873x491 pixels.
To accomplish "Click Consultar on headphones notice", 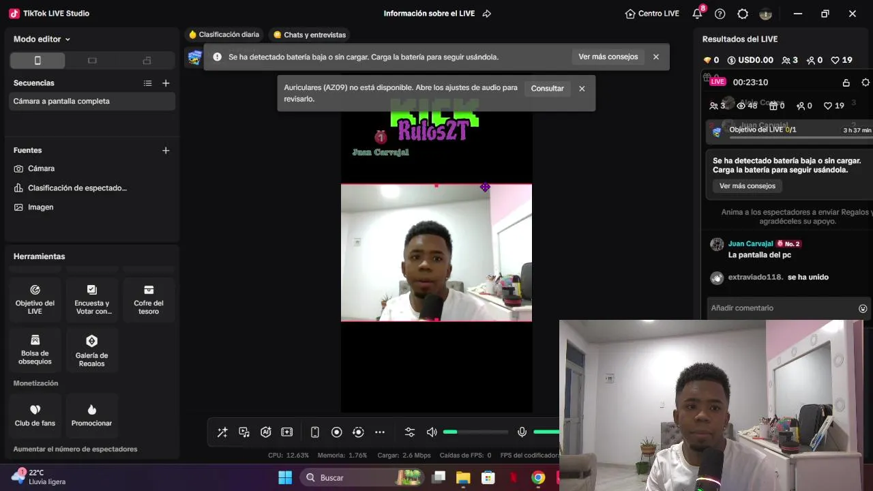I will tap(547, 89).
